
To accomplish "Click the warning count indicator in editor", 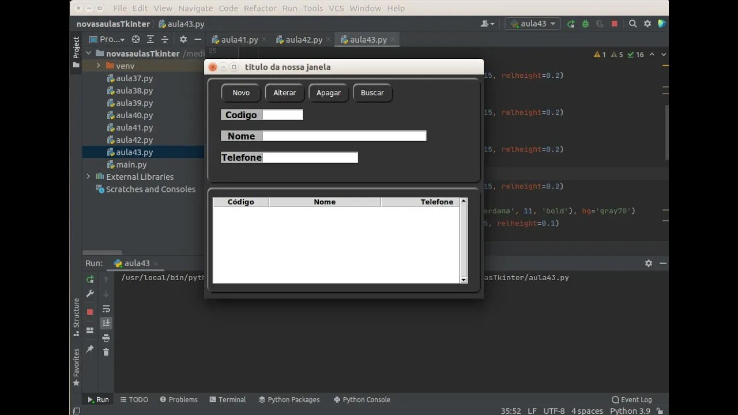I will click(600, 55).
